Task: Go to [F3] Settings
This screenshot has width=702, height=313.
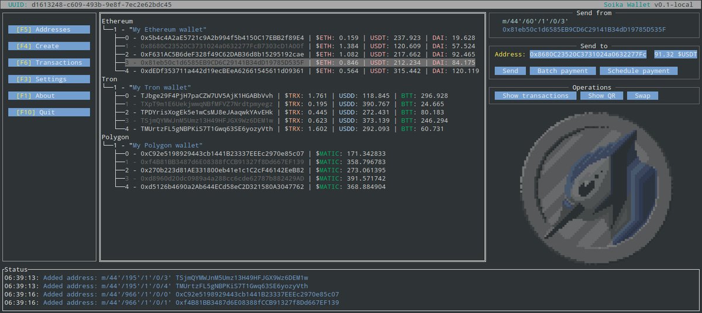Action: [49, 79]
